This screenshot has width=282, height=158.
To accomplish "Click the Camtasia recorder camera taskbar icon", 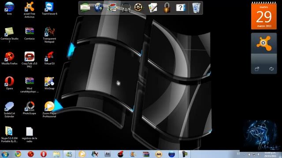I will click(x=185, y=154).
